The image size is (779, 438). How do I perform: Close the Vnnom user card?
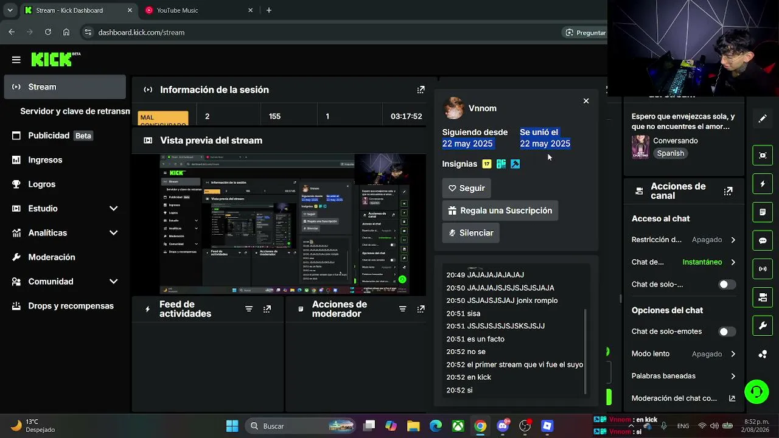(586, 101)
